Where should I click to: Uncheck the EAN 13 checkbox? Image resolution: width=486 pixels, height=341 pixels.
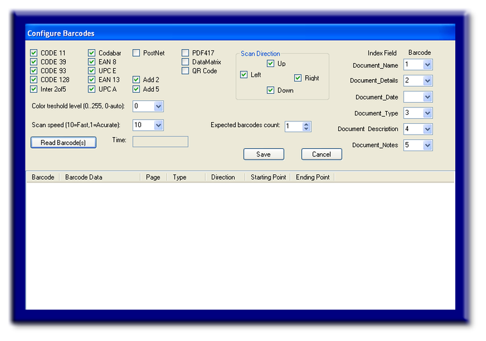tap(91, 80)
